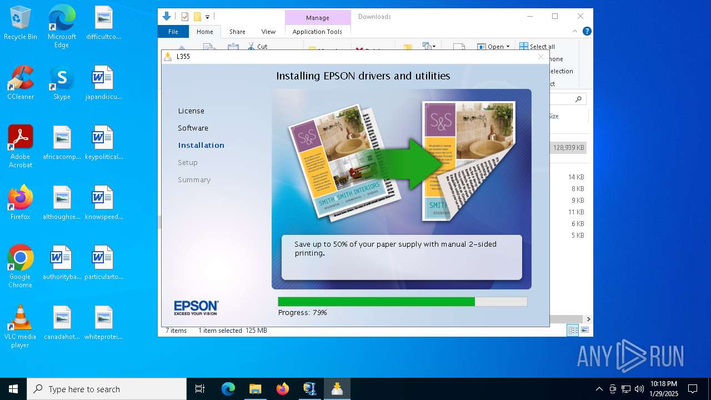Viewport: 711px width, 400px height.
Task: Select the africacomp... image file
Action: pos(62,143)
